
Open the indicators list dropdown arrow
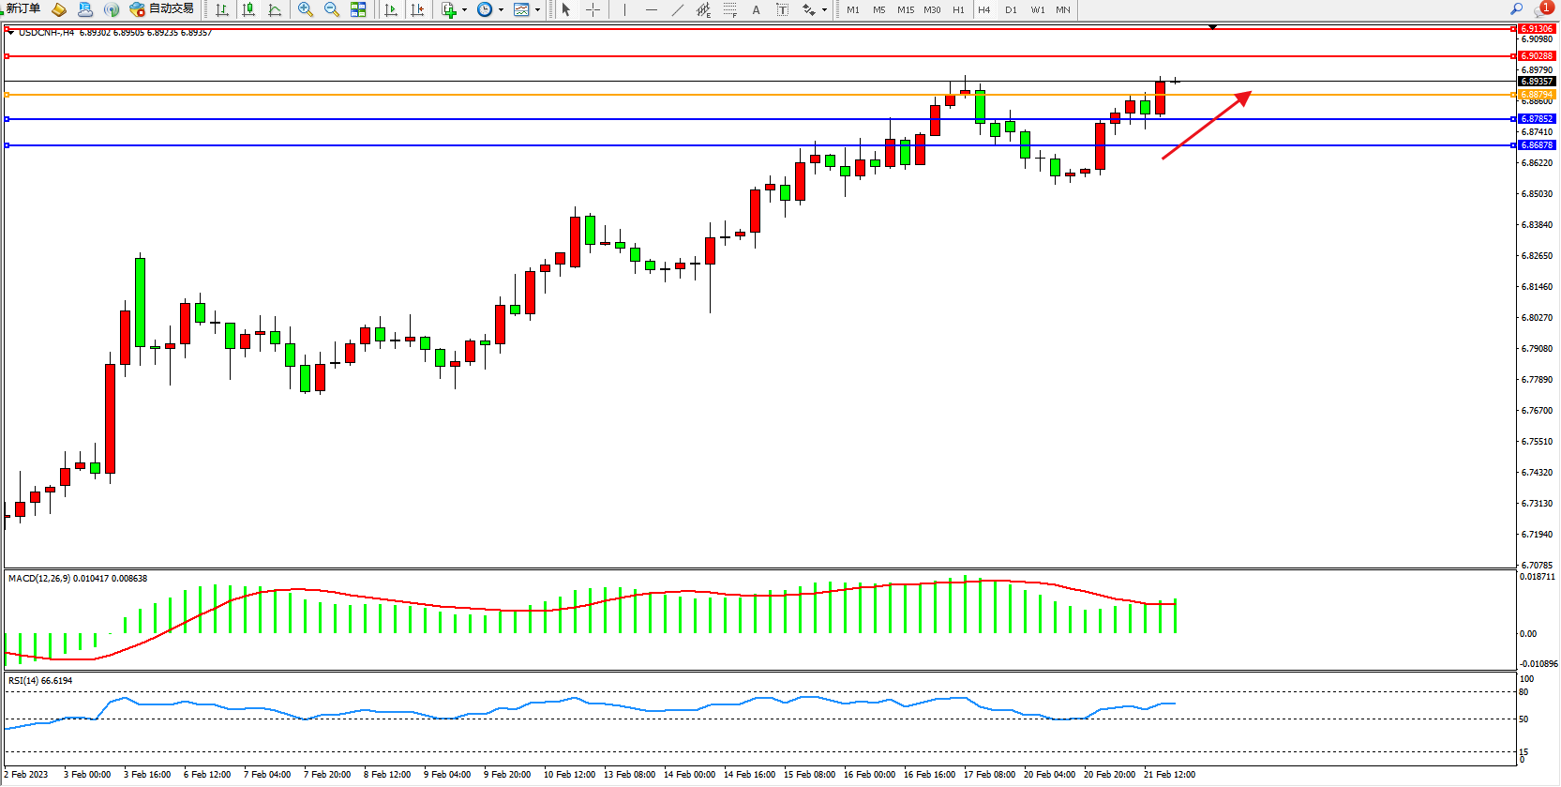pyautogui.click(x=464, y=10)
